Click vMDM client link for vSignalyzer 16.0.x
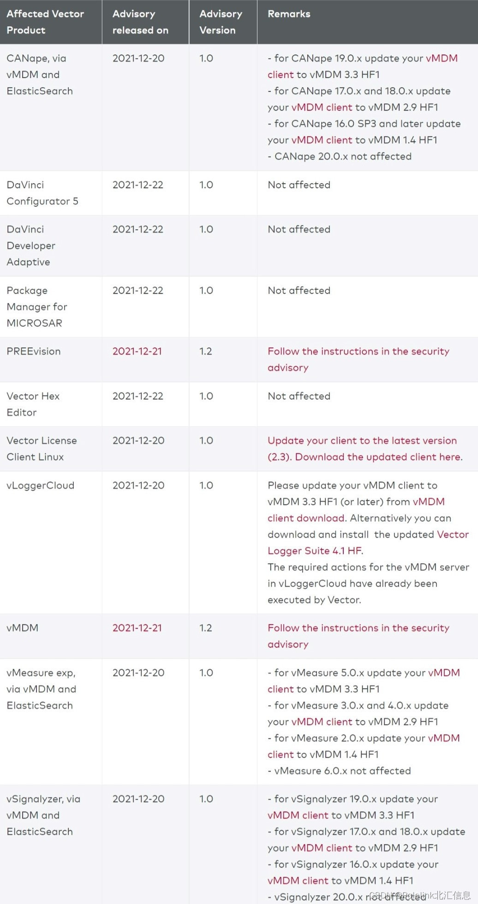Viewport: 478px width, 904px height. click(x=298, y=881)
